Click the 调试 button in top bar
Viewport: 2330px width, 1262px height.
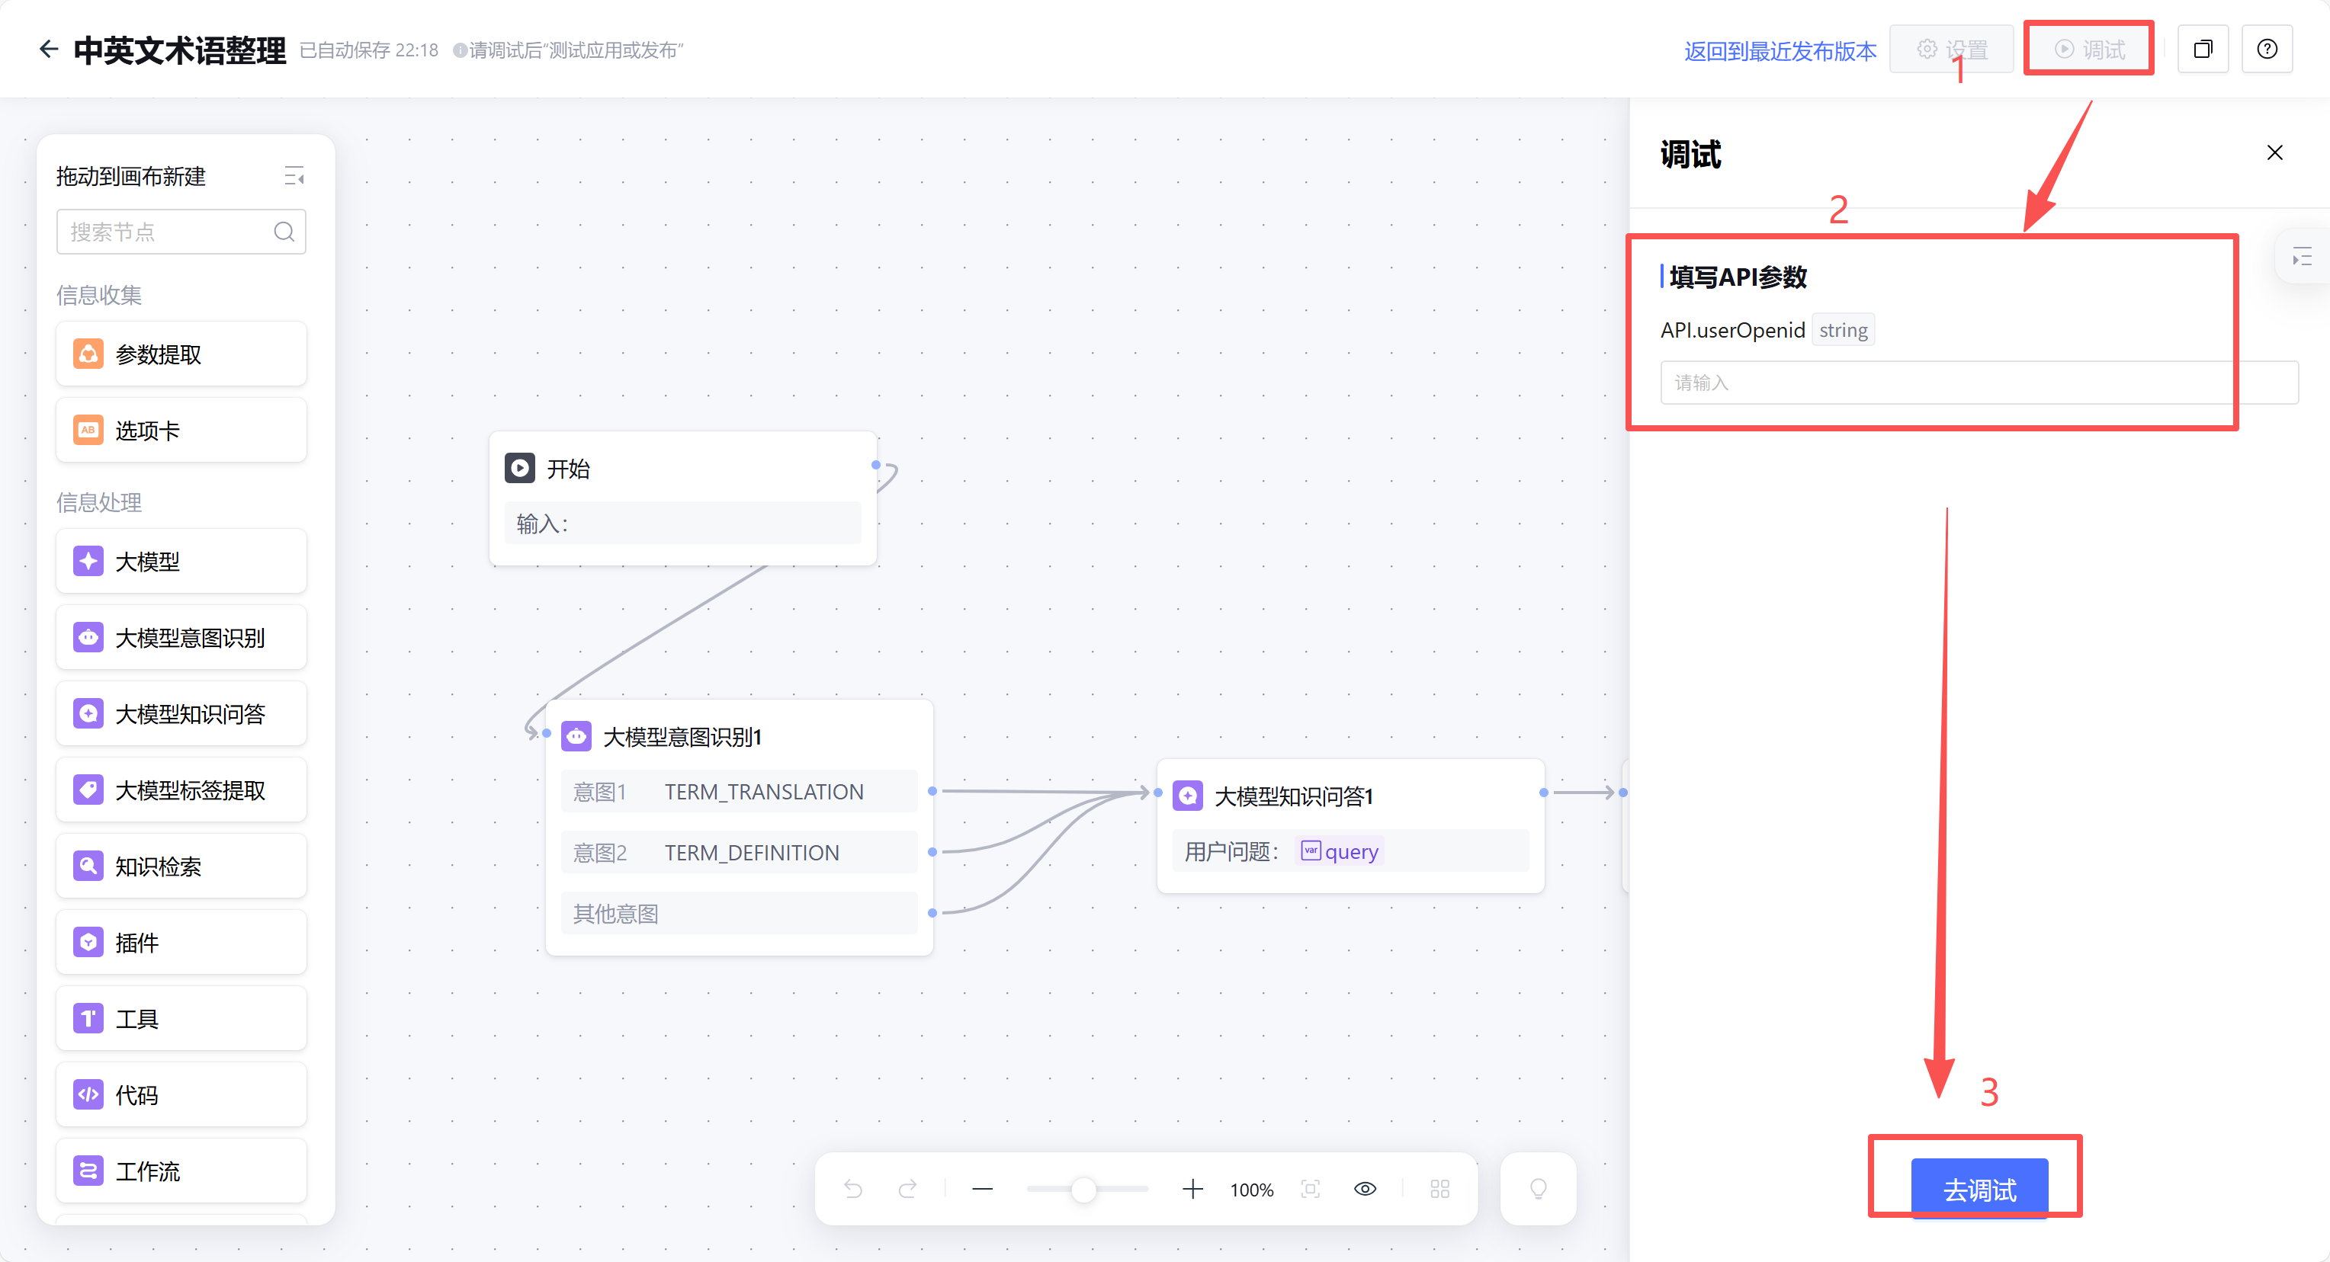click(2088, 49)
